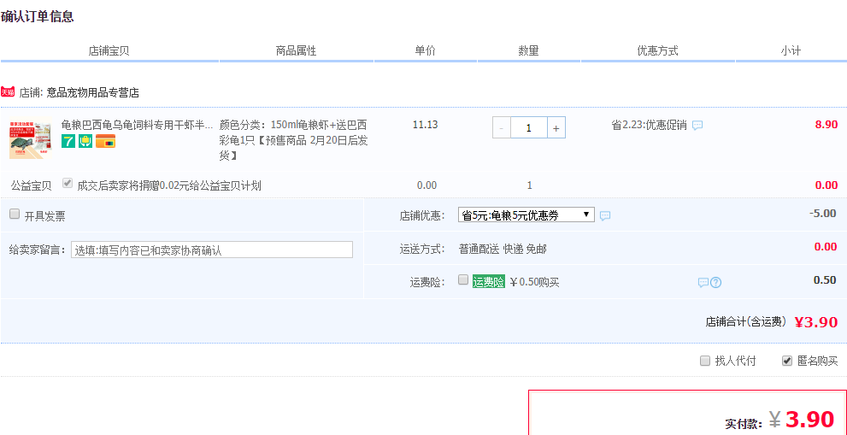This screenshot has width=847, height=435.
Task: Click the 确认订单信息 heading
Action: [x=38, y=17]
